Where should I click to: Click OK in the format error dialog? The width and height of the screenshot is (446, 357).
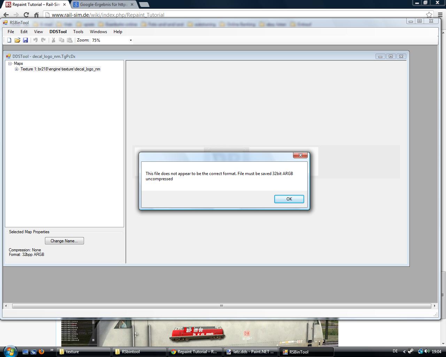tap(289, 199)
